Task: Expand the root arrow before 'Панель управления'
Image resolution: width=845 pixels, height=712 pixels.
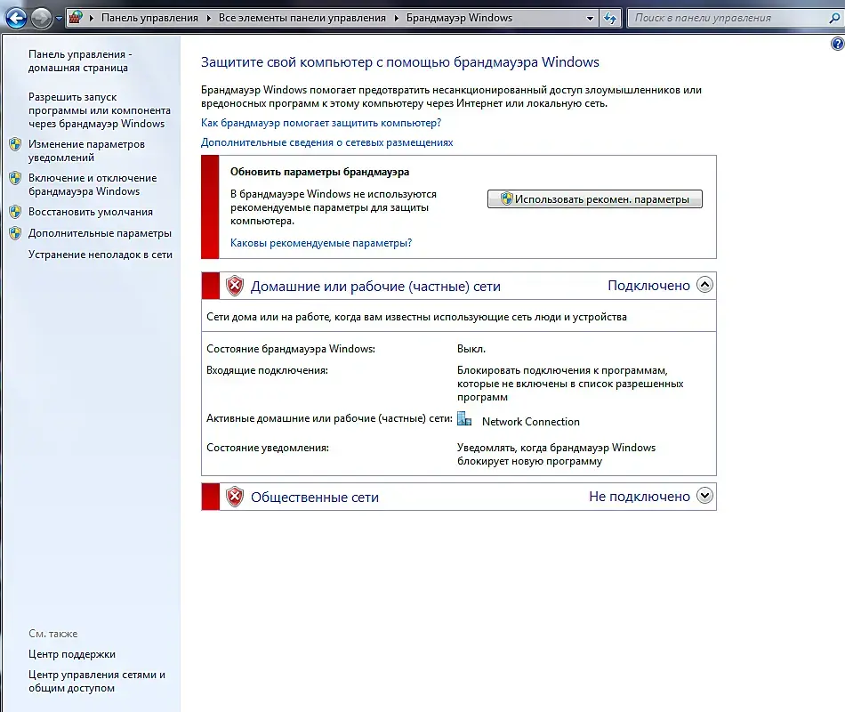Action: 91,19
